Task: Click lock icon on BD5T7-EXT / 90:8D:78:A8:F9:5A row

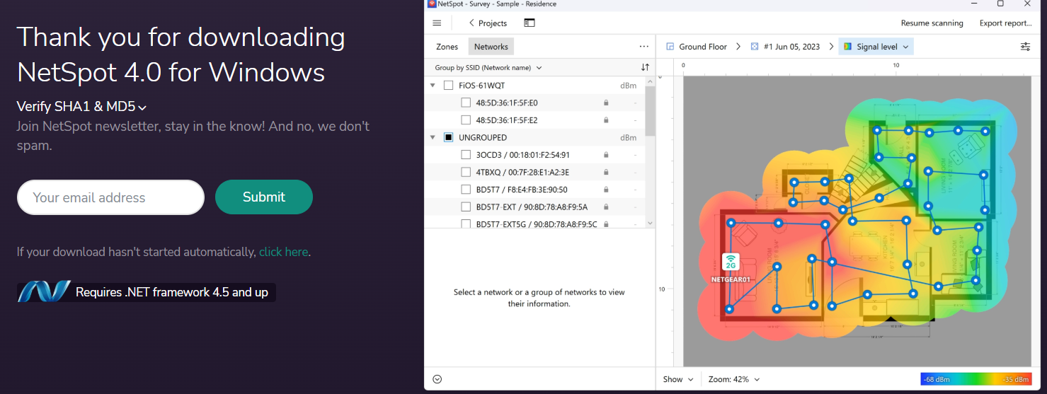Action: coord(606,207)
